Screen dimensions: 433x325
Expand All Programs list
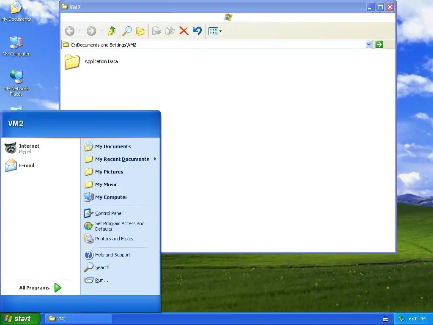pyautogui.click(x=40, y=288)
